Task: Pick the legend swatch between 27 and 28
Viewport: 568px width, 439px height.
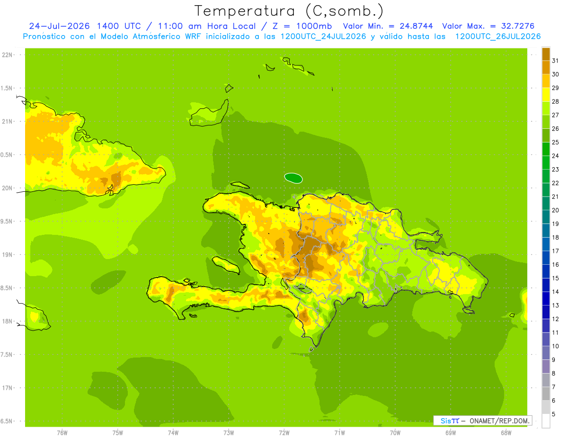Action: [x=546, y=108]
